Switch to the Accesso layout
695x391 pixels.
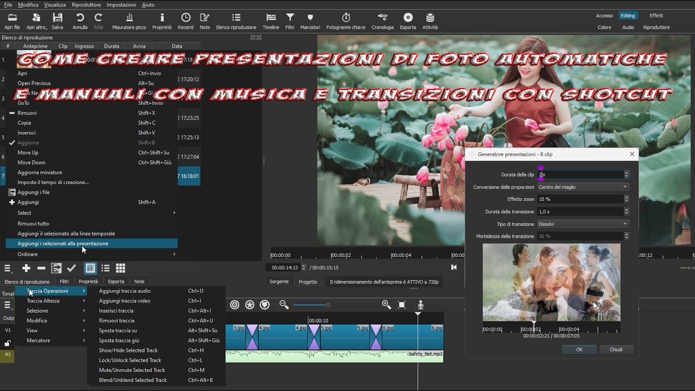coord(604,16)
